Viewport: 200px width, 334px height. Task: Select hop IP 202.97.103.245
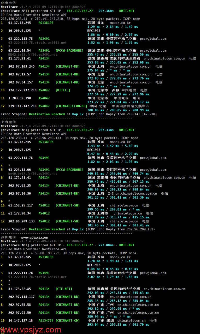[x=21, y=66]
